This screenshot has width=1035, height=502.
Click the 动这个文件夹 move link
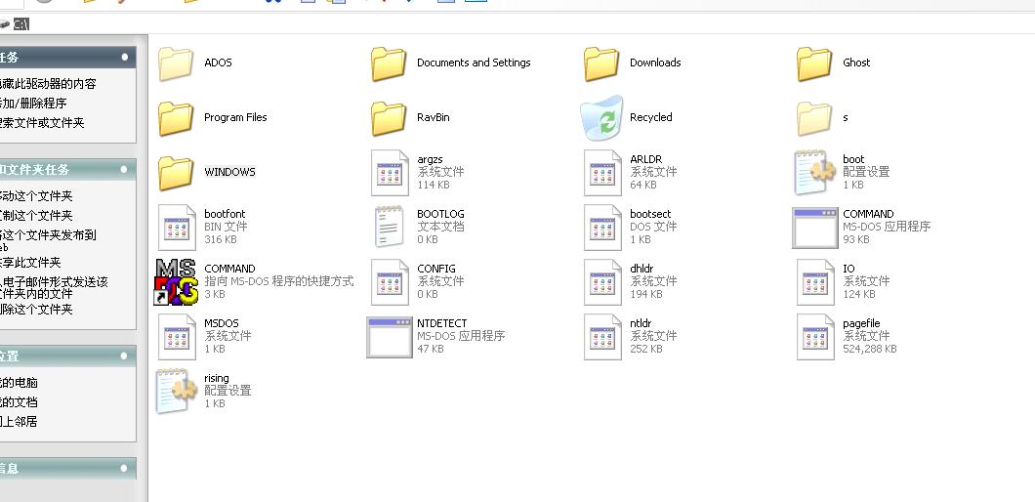coord(36,196)
